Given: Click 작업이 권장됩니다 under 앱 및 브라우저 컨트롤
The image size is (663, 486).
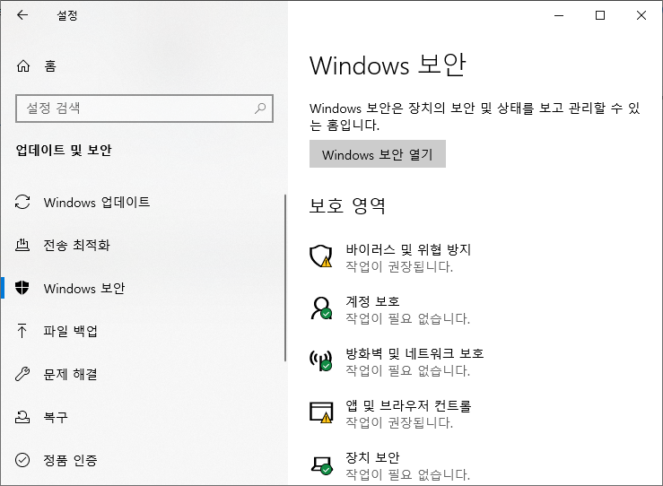Looking at the screenshot, I should click(x=399, y=422).
